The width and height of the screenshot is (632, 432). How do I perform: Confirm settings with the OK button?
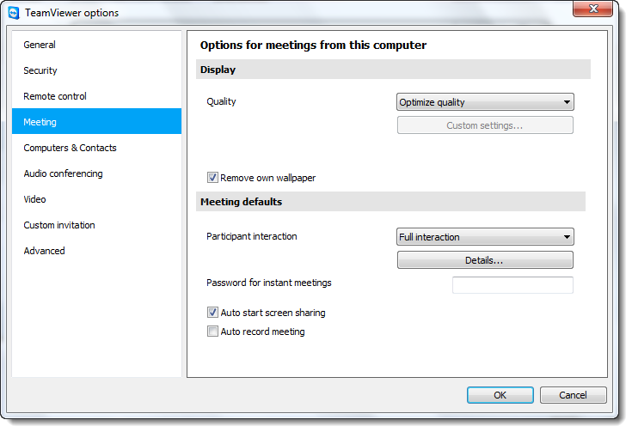click(500, 395)
